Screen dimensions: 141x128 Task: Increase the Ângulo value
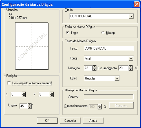pyautogui.click(x=30, y=105)
